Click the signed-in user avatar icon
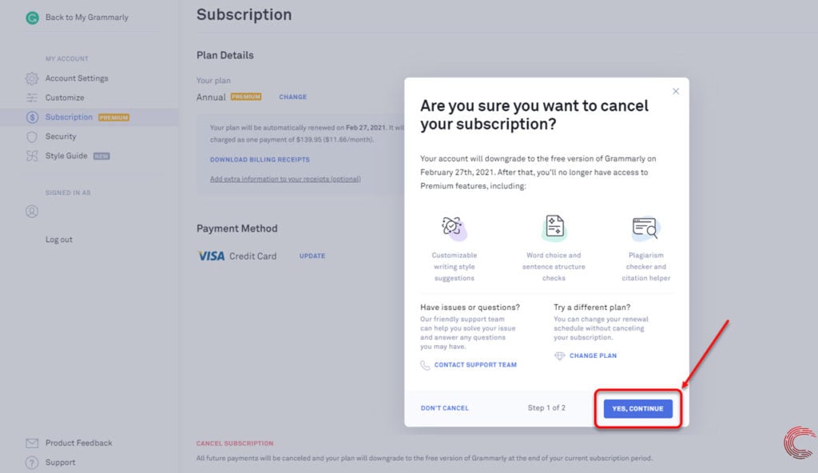818x473 pixels. 32,212
